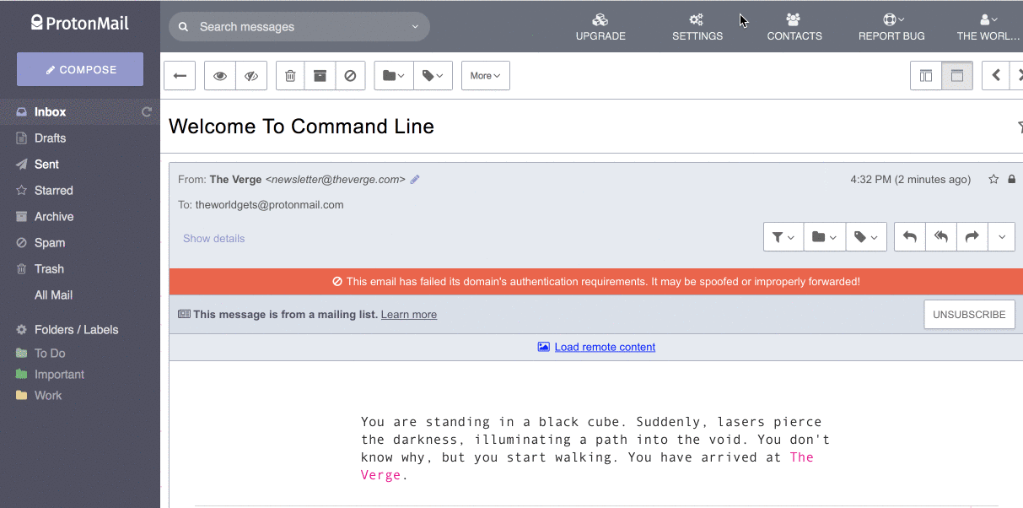The image size is (1023, 508).
Task: Mark the email as unread
Action: (x=251, y=75)
